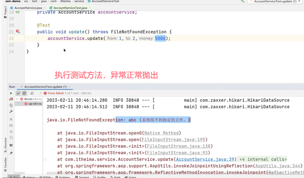The height and width of the screenshot is (178, 304).
Task: Click run test gutter icon on line 21
Action: [18, 31]
